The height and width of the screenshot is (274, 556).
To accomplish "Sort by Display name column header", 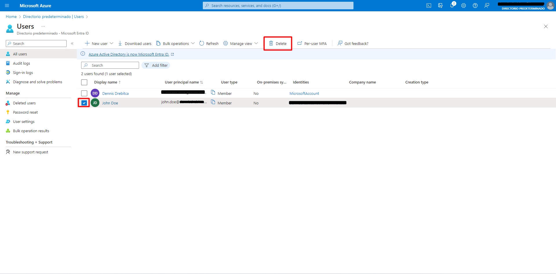I will 106,82.
